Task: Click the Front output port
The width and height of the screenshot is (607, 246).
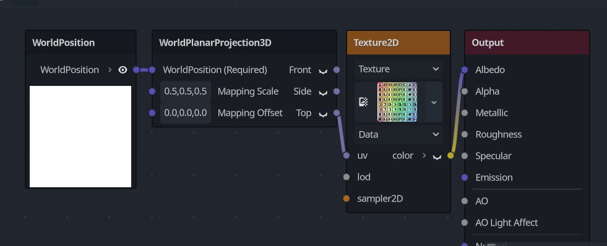Action: tap(337, 70)
